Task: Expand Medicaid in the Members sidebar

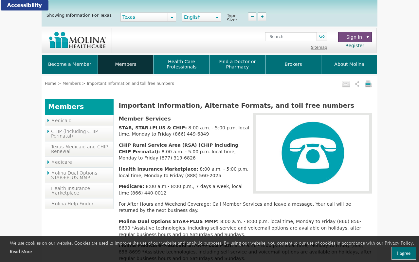Action: click(x=79, y=121)
